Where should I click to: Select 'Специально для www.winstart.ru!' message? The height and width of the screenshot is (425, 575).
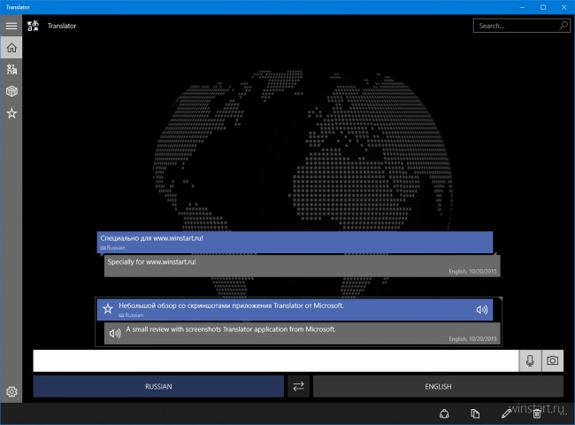pos(295,243)
